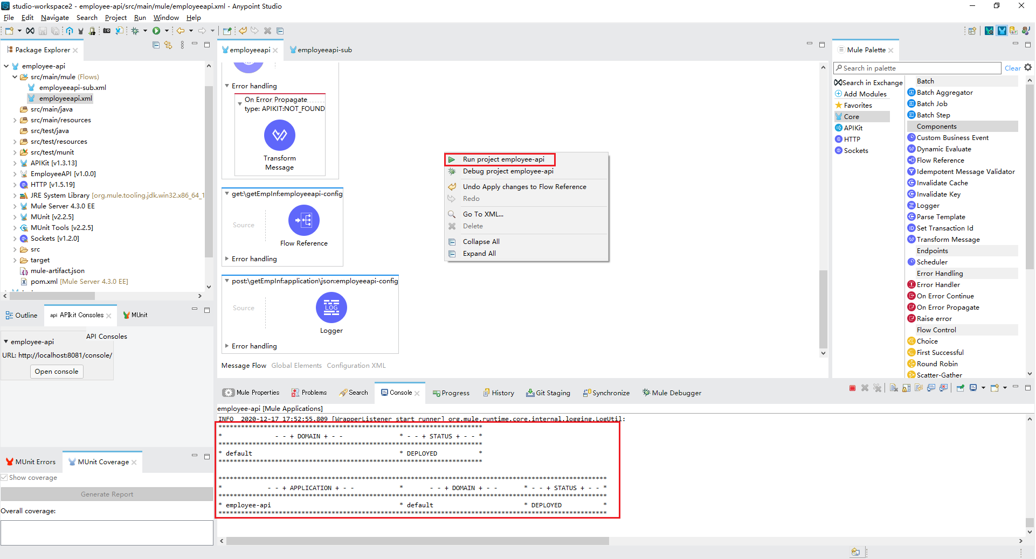Click the Flow Reference component on canvas
Screen dimensions: 1036x559
tap(304, 220)
